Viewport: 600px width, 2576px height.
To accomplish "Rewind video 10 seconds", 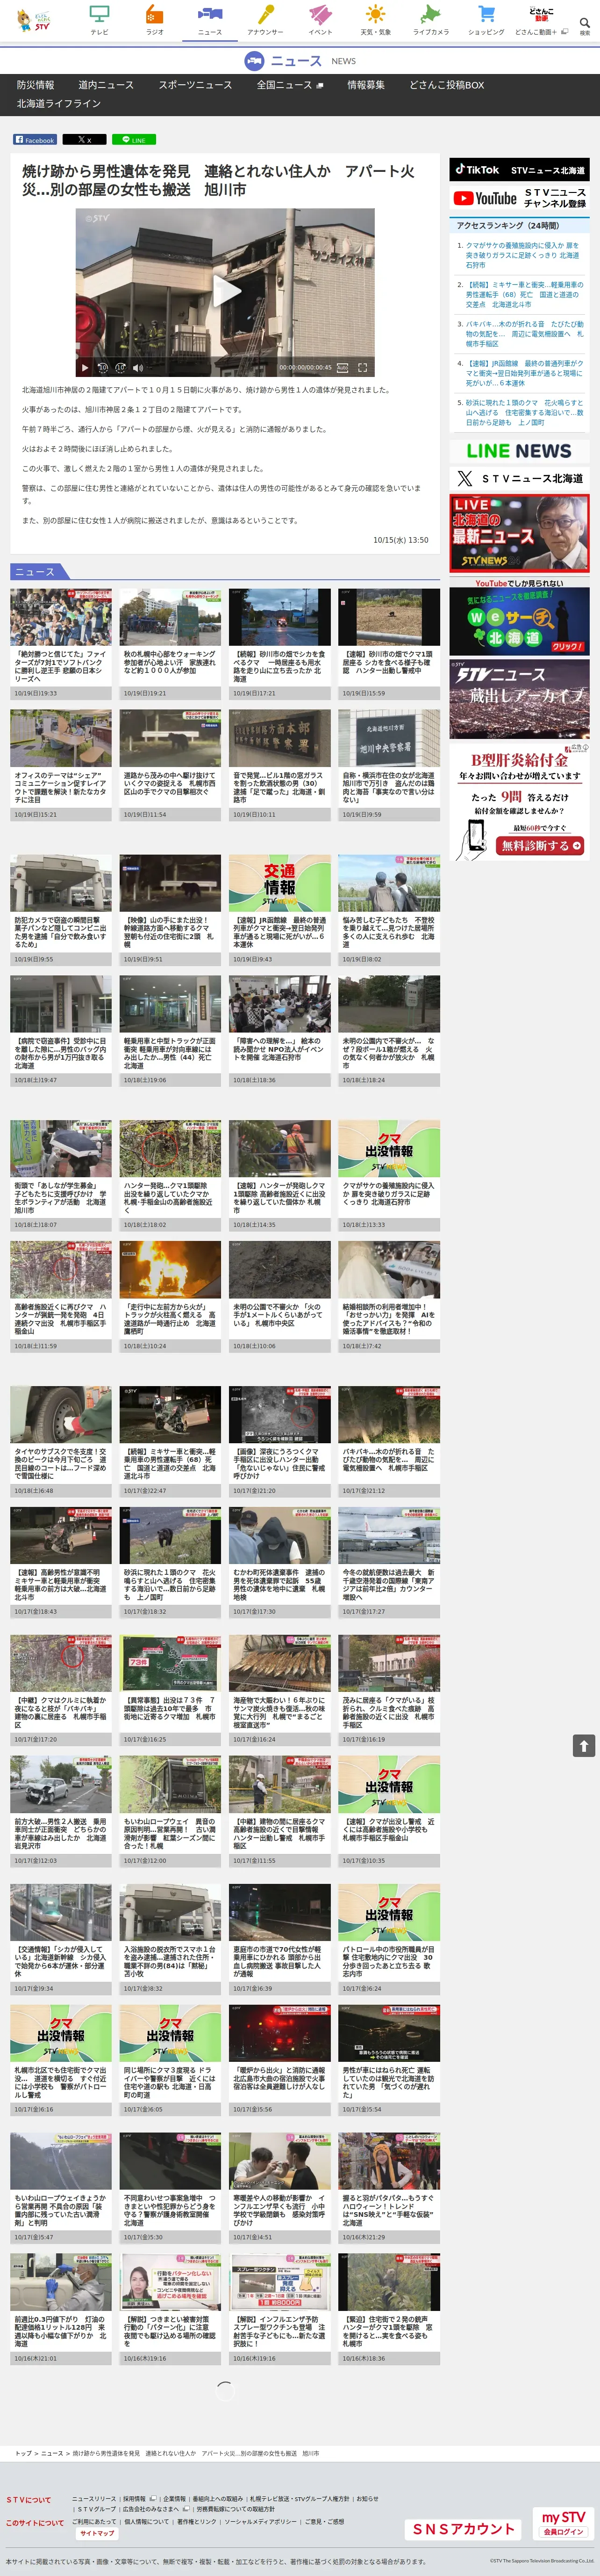I will pos(102,368).
